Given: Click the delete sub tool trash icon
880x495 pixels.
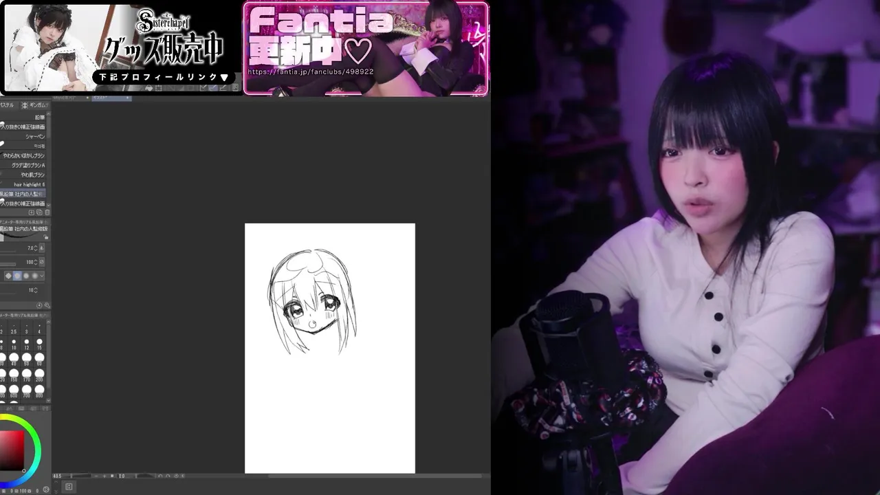Looking at the screenshot, I should coord(47,212).
